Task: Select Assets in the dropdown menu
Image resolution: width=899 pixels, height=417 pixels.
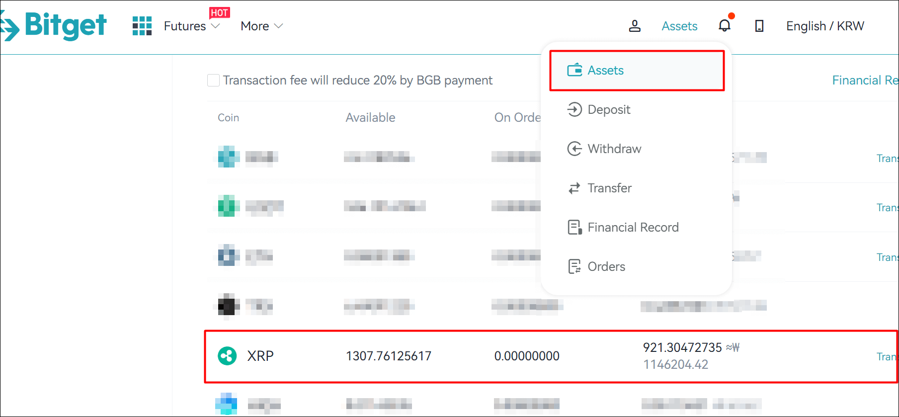Action: click(637, 71)
